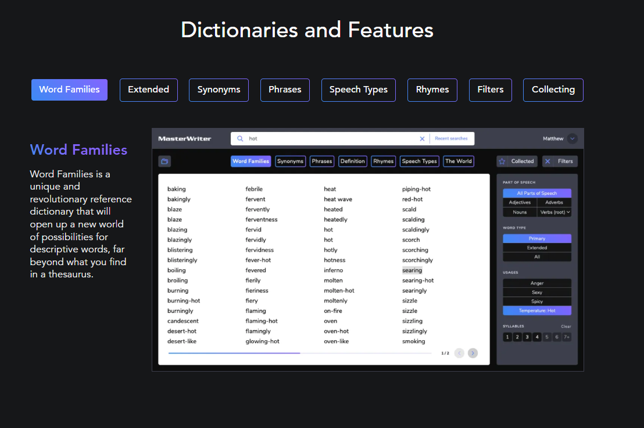The width and height of the screenshot is (644, 428).
Task: Clear the search field with X icon
Action: coord(422,139)
